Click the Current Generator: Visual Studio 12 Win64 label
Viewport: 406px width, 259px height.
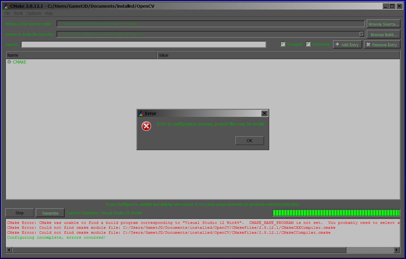pyautogui.click(x=104, y=213)
